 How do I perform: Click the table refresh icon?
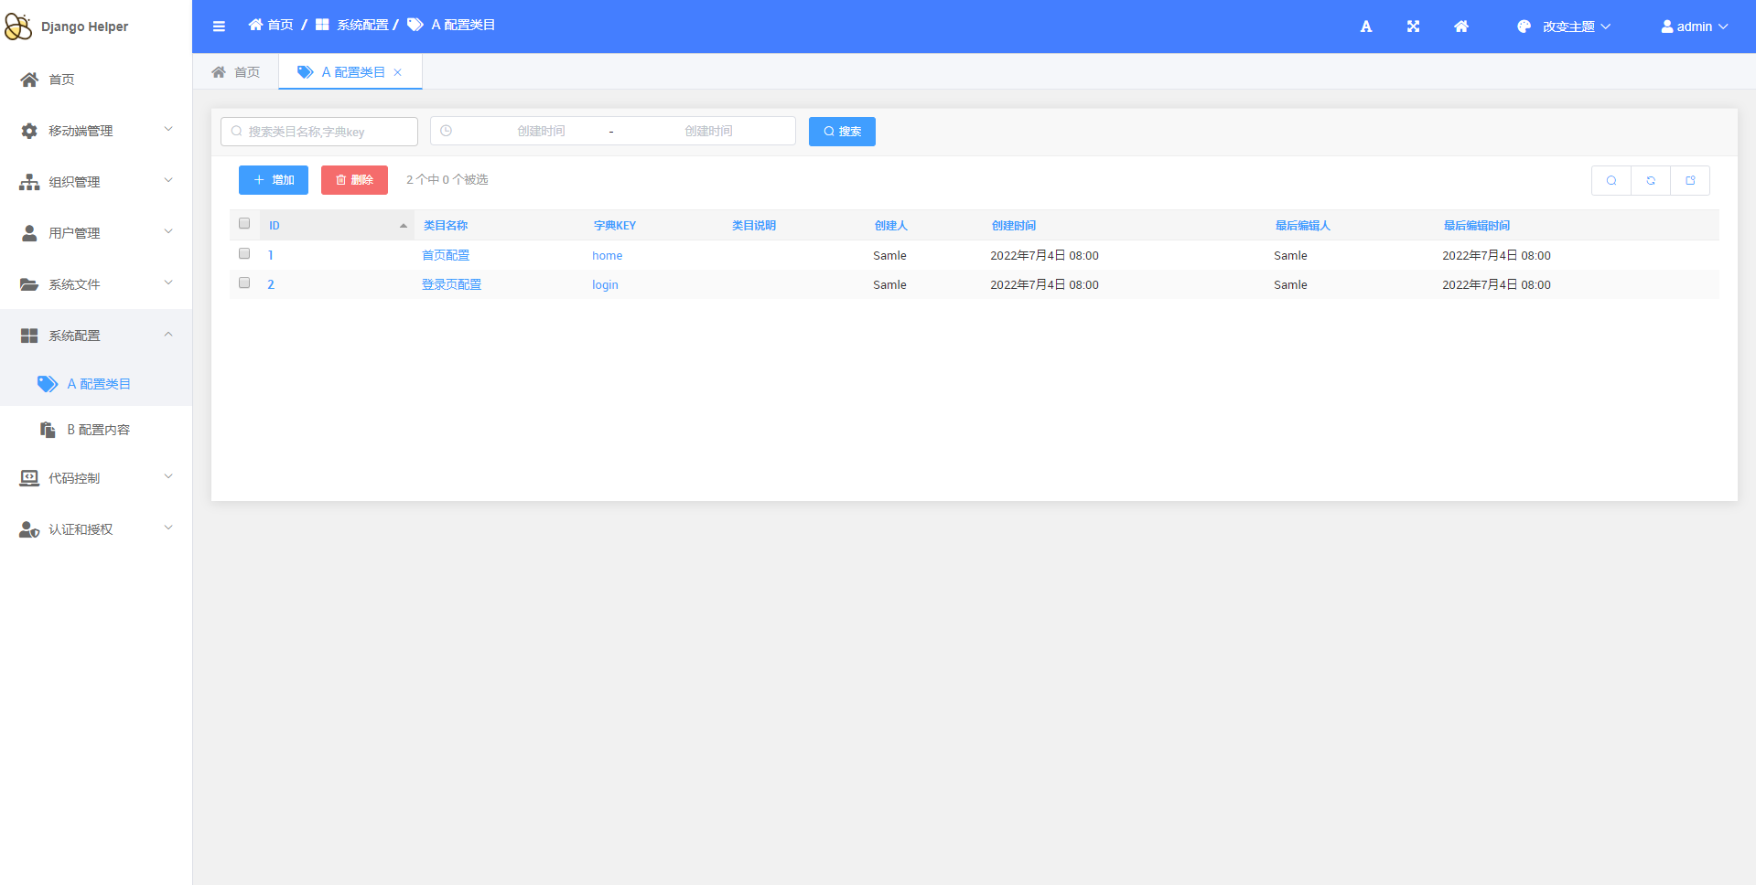tap(1650, 181)
